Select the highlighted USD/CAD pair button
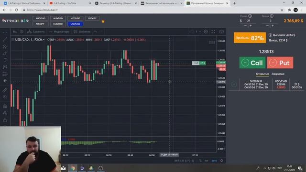306x172 pixels. (x=76, y=24)
